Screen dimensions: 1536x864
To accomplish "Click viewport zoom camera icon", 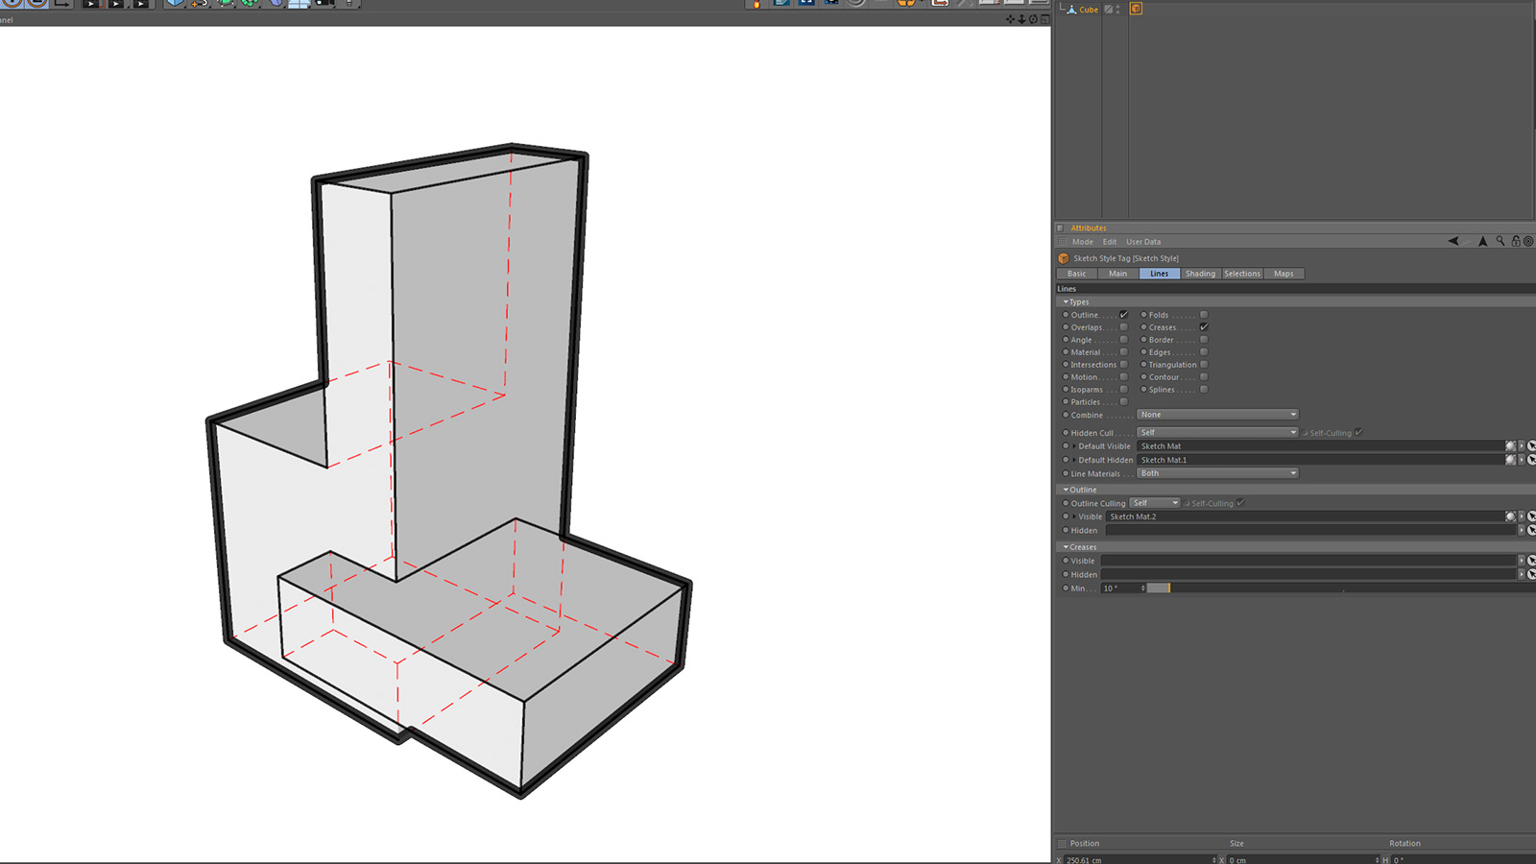I will point(1021,19).
